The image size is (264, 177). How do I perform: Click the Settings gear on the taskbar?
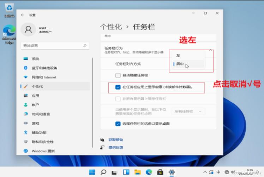(x=172, y=172)
